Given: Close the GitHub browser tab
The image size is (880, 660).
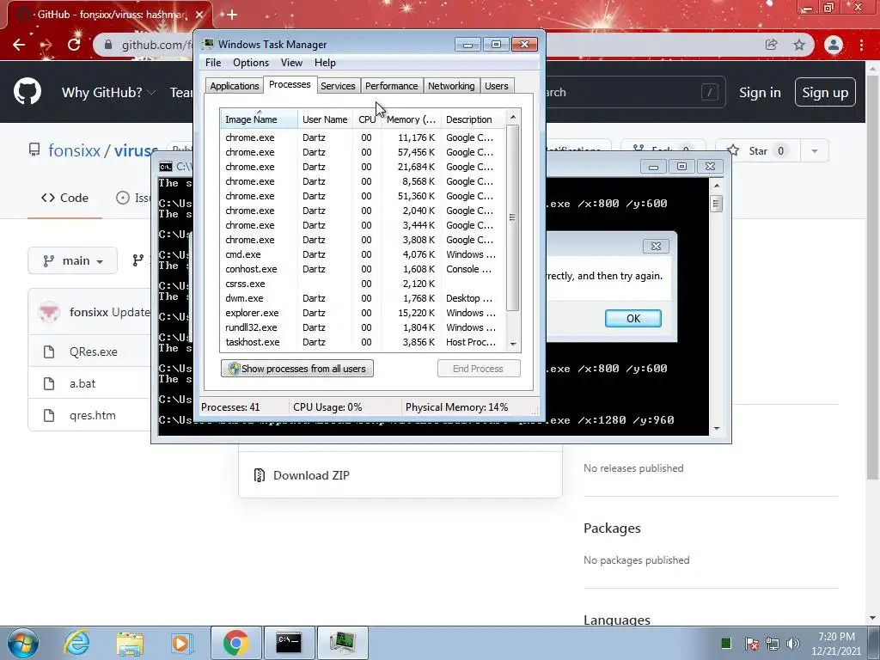Looking at the screenshot, I should (199, 15).
